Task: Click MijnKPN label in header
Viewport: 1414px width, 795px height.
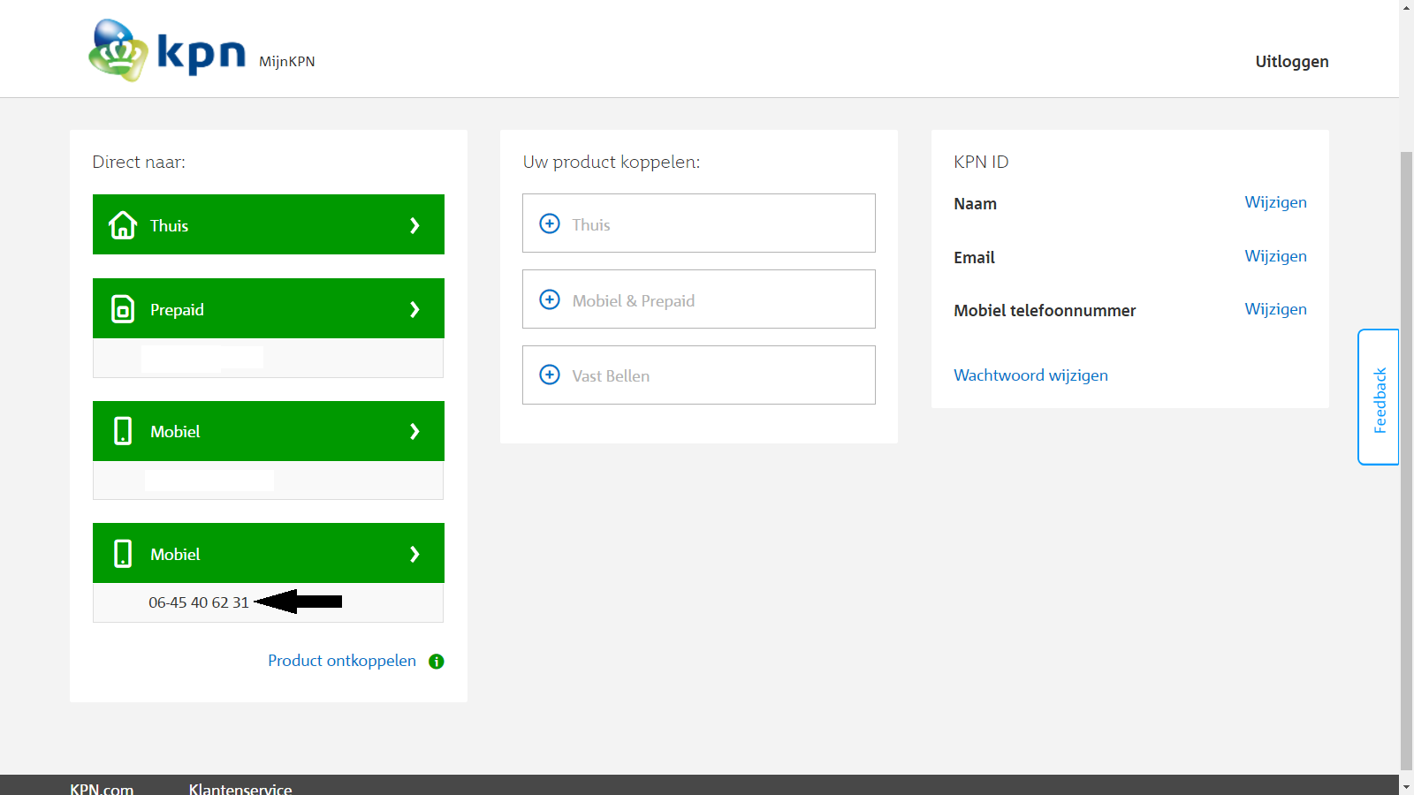Action: point(286,62)
